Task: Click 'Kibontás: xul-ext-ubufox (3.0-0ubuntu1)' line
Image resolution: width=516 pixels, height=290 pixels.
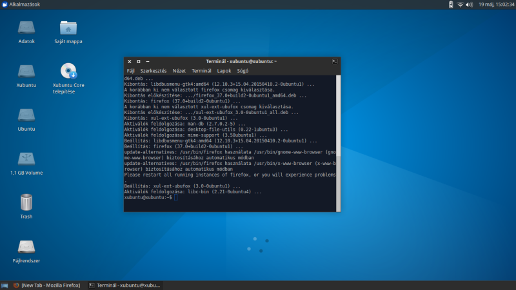Action: (181, 118)
